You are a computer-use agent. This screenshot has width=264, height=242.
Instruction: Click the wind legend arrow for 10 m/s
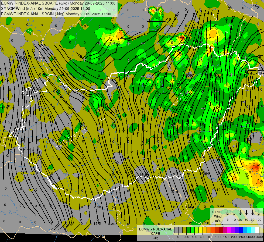[x=234, y=213]
